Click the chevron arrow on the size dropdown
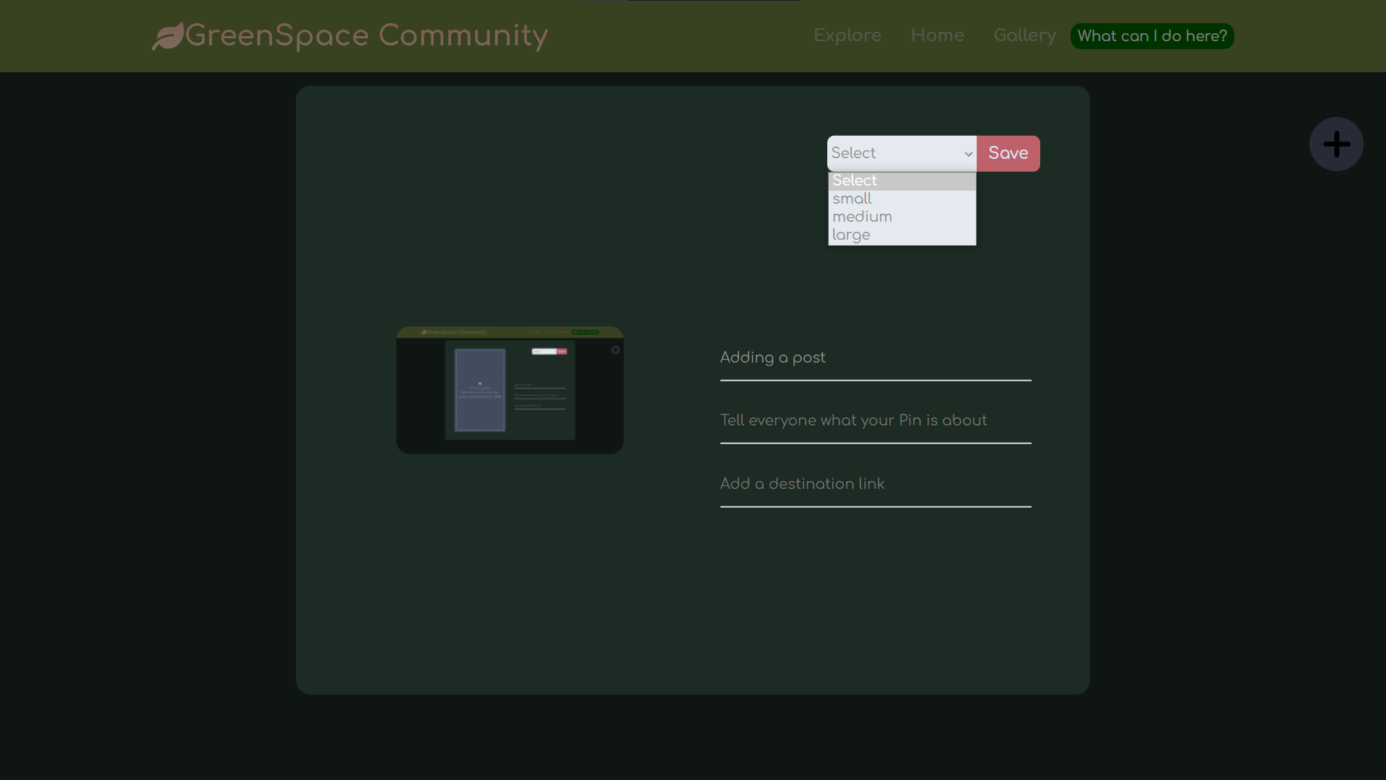Screen dimensions: 1386x780 968,154
